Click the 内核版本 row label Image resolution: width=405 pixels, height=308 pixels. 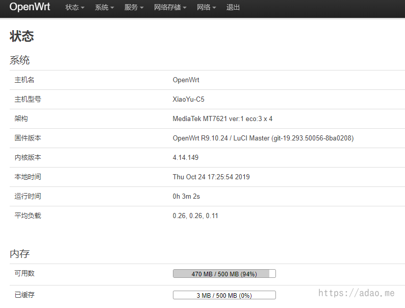(x=28, y=157)
